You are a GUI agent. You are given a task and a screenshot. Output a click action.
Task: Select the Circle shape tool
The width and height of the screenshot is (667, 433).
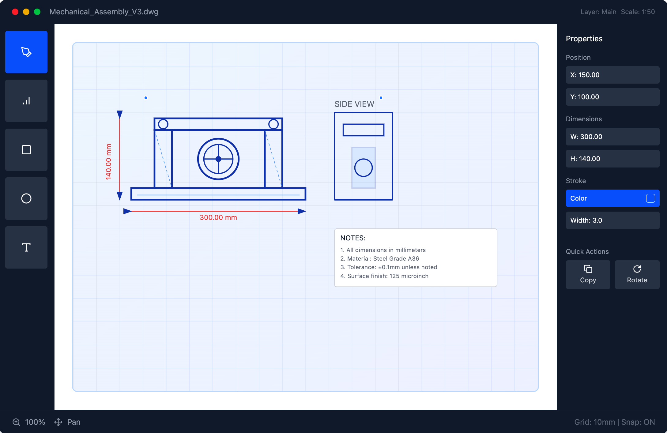(x=26, y=198)
